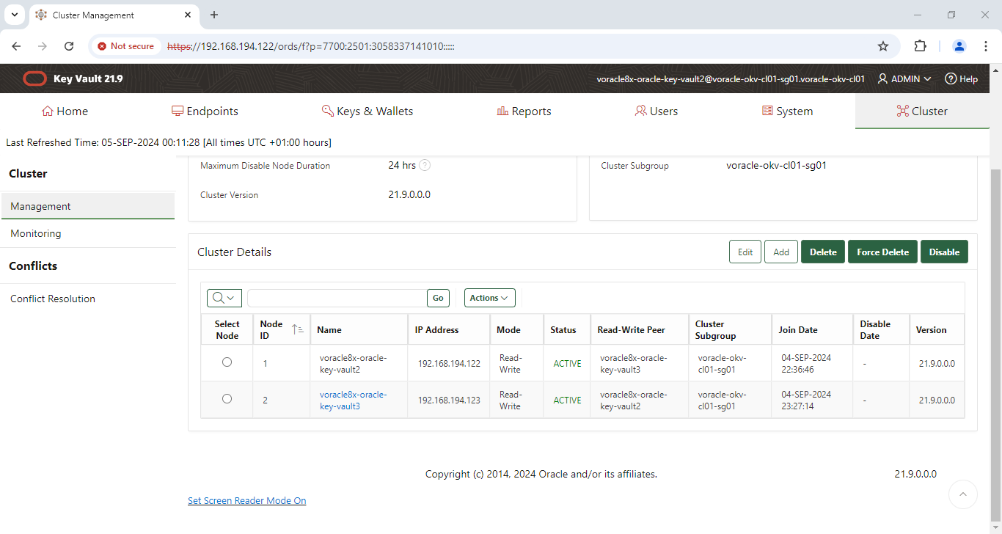Open the Users tab
1002x534 pixels.
(x=656, y=111)
